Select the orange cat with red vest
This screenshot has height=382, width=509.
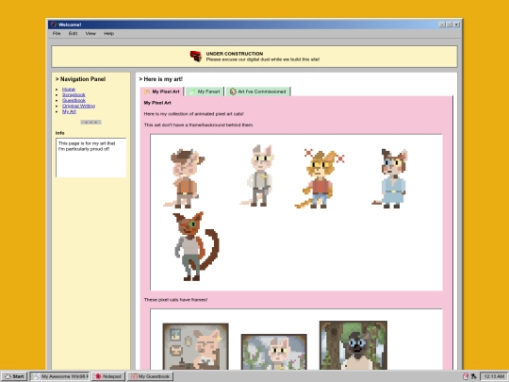click(320, 179)
